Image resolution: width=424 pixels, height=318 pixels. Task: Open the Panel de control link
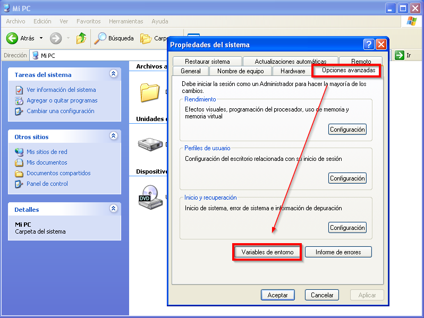47,184
